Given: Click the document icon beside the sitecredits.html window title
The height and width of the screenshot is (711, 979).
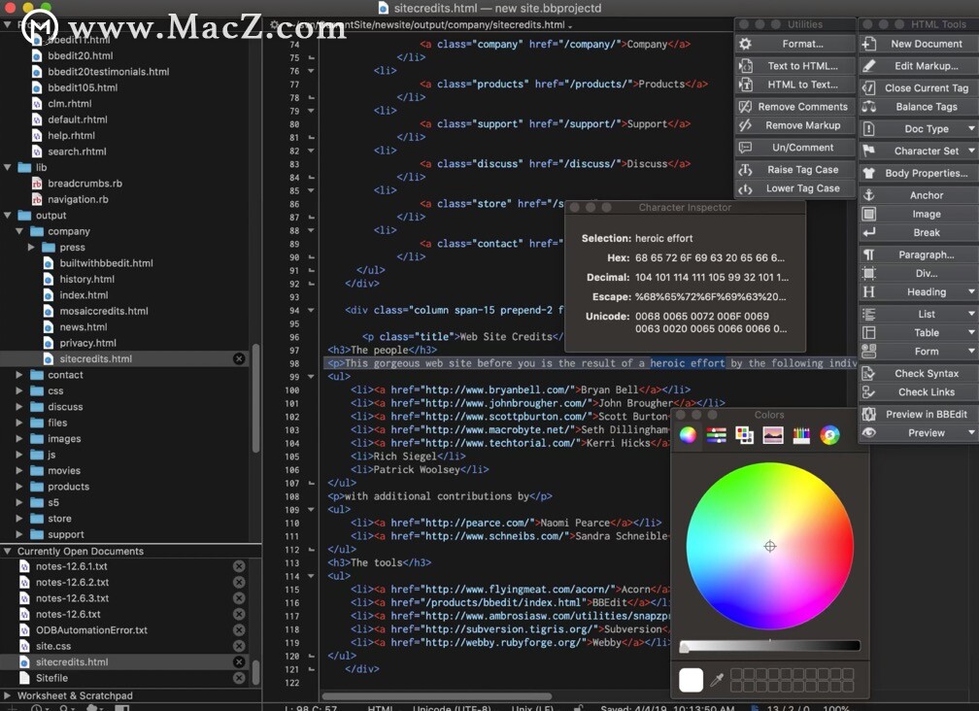Looking at the screenshot, I should pos(384,8).
